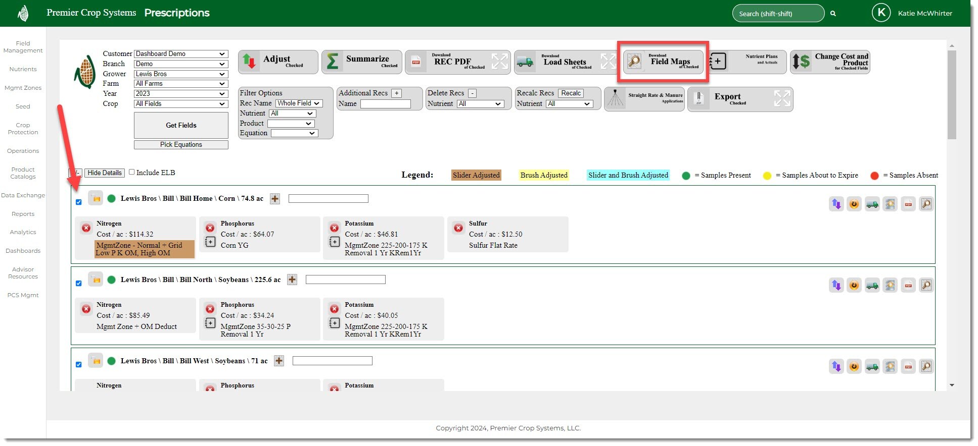978x446 pixels.
Task: Go to Field Management in the sidebar
Action: click(23, 47)
